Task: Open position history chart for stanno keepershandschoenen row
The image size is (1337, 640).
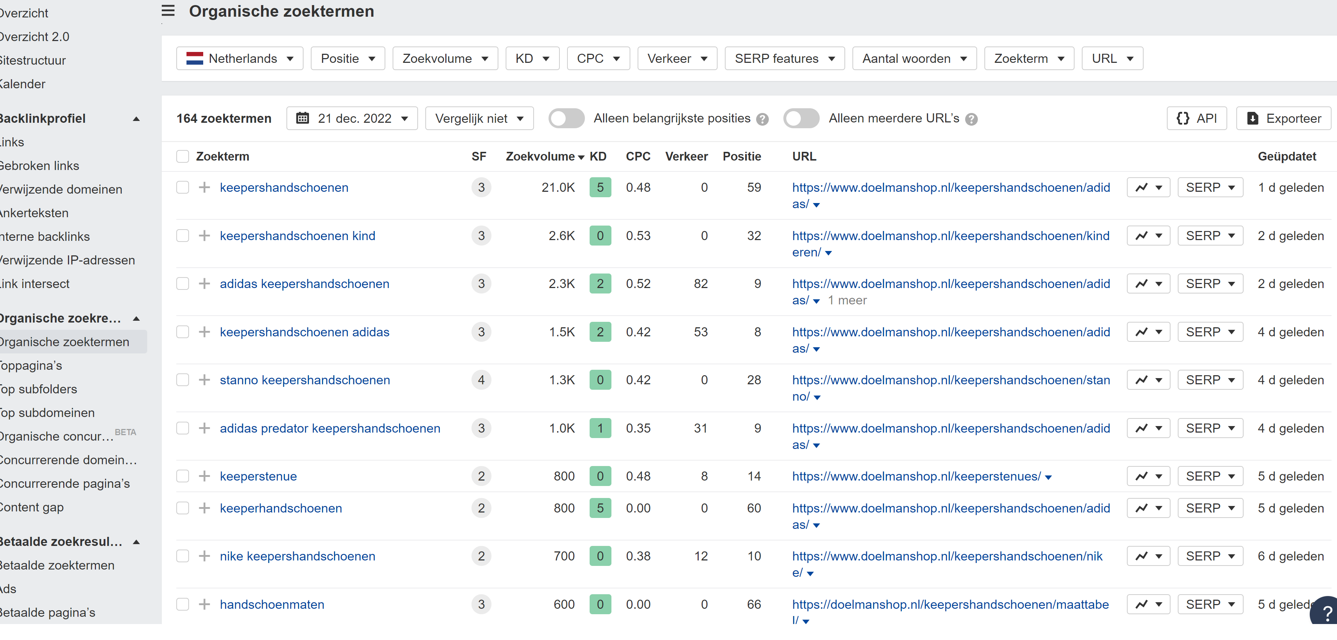Action: click(x=1148, y=380)
